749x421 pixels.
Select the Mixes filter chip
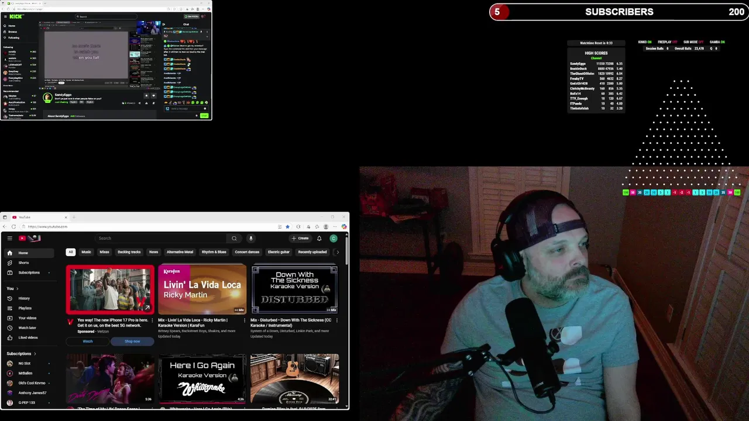(x=104, y=252)
